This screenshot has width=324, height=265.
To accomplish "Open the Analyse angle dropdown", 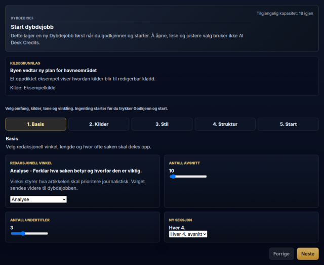I will [38, 199].
